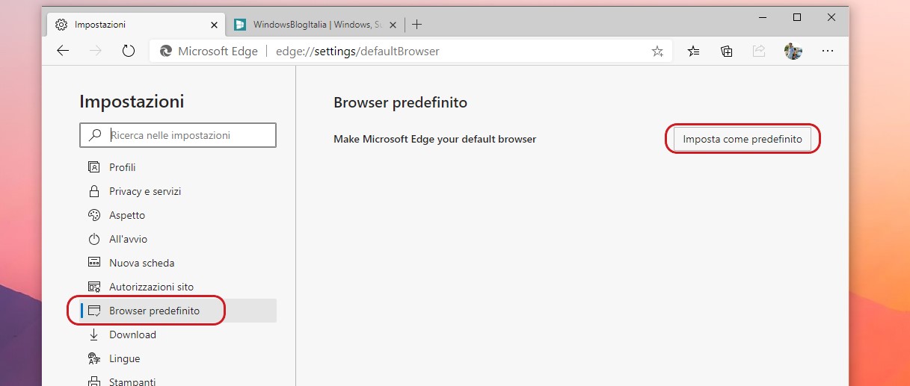Maximize the Edge window
Screen dimensions: 910x386
coord(797,17)
